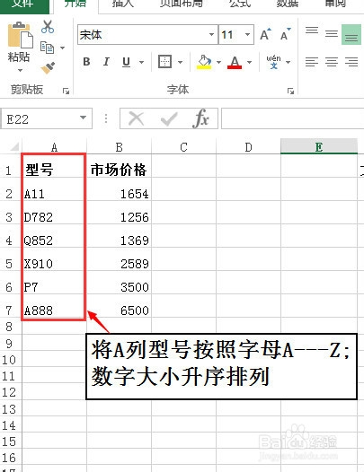The width and height of the screenshot is (364, 472).
Task: Click cell containing Q852
Action: tap(54, 236)
